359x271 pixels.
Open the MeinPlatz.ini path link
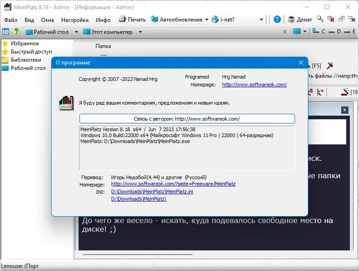pyautogui.click(x=152, y=191)
